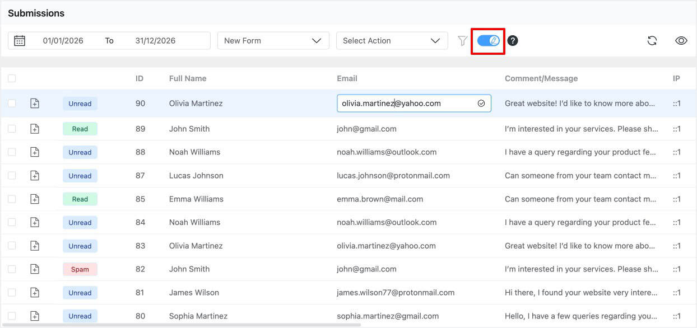This screenshot has width=697, height=328.
Task: Click the email emma.brown@mail.com
Action: pyautogui.click(x=380, y=199)
